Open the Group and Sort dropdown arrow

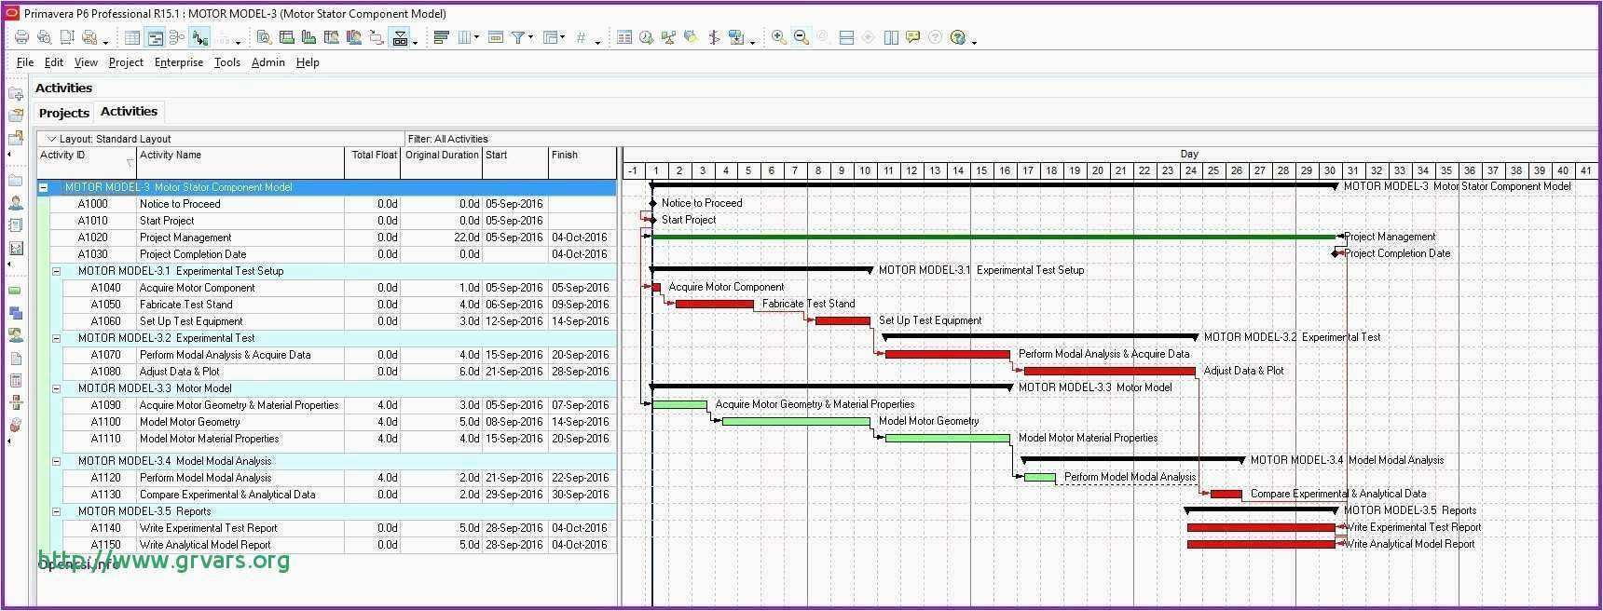coord(563,37)
